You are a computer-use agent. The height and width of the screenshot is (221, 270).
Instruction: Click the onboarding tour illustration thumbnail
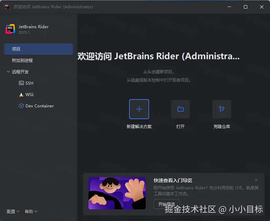click(x=117, y=193)
